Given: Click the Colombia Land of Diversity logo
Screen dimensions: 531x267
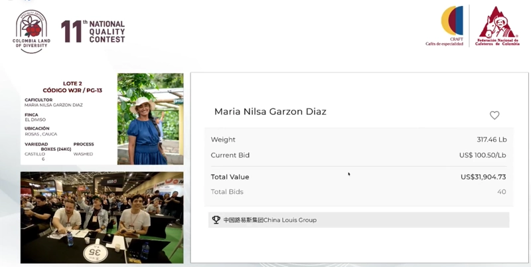Looking at the screenshot, I should pyautogui.click(x=31, y=31).
